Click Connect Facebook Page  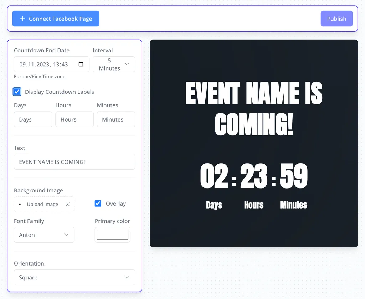pos(56,19)
